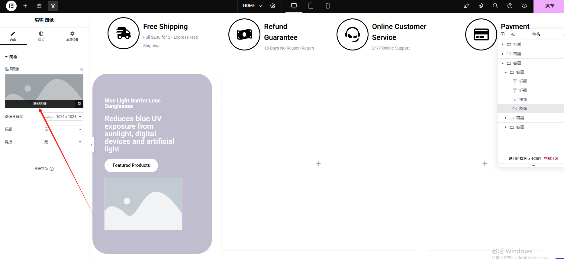564x259 pixels.
Task: Switch to desktop view mode
Action: [294, 6]
